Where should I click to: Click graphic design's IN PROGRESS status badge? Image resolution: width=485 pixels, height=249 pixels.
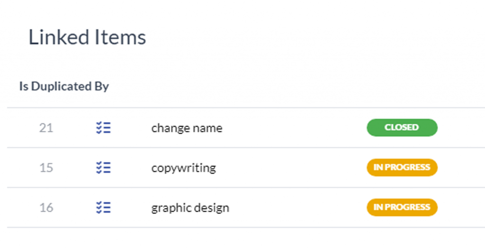click(402, 207)
